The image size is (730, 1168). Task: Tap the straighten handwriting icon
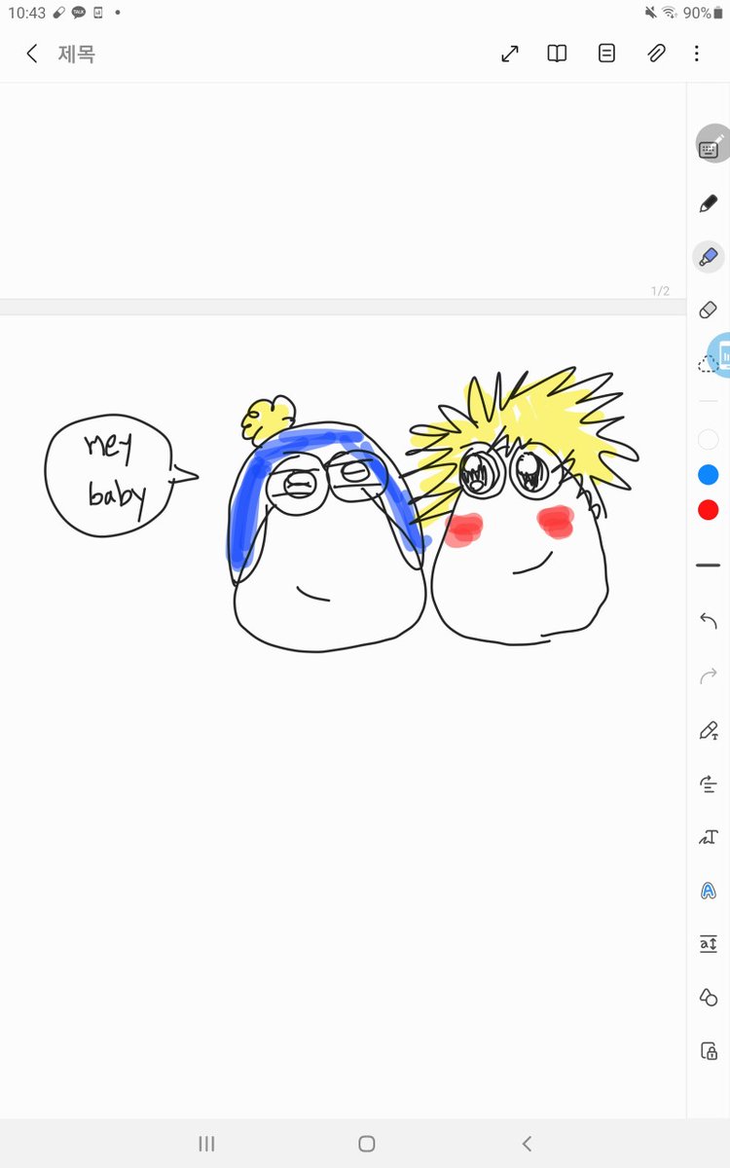pyautogui.click(x=709, y=784)
